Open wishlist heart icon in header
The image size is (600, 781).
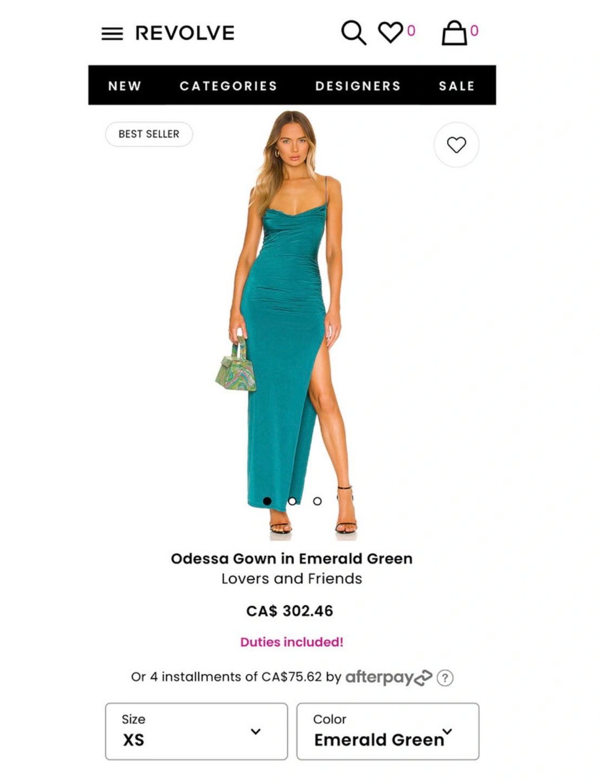click(x=390, y=32)
